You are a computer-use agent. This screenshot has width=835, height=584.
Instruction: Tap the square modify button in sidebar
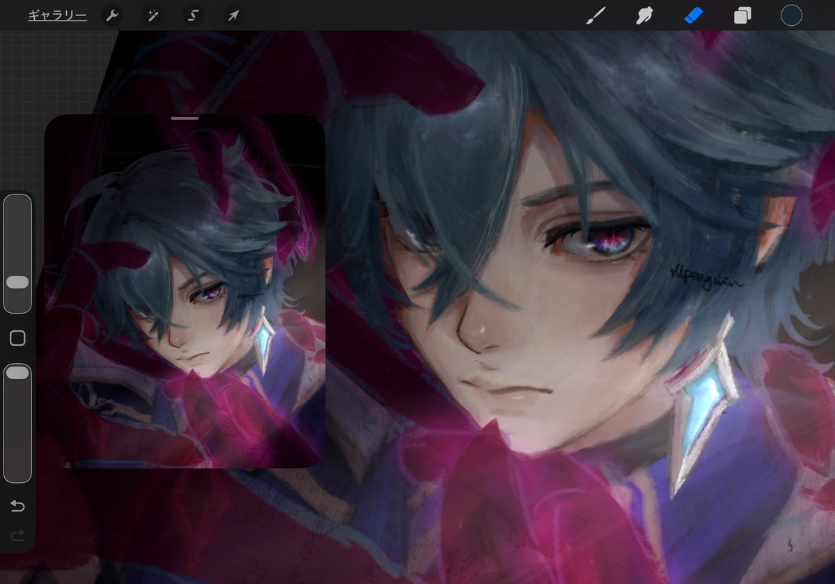[17, 338]
